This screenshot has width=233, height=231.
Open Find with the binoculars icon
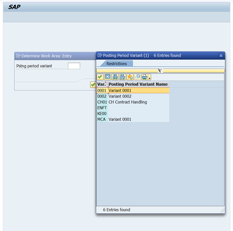coord(115,77)
